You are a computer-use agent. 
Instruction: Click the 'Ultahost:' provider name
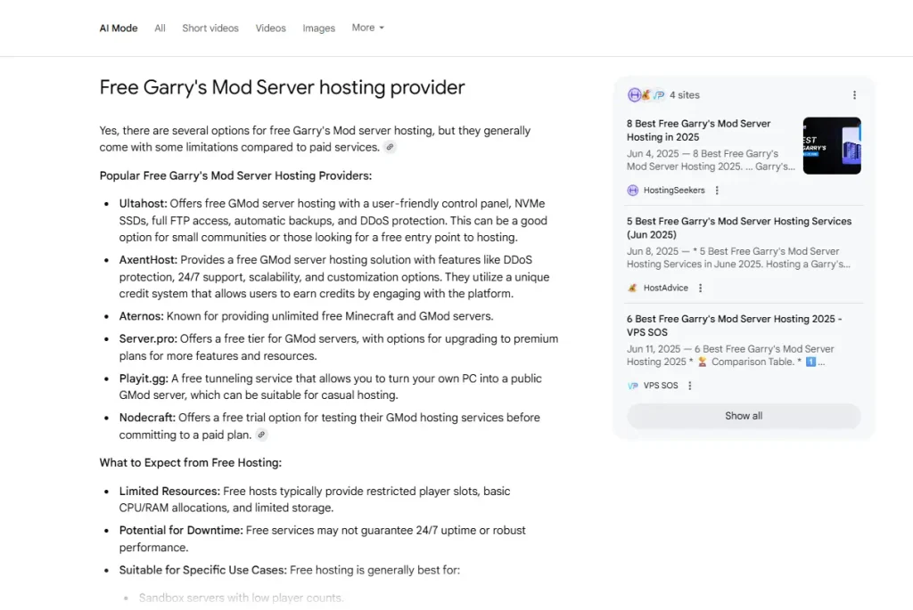click(x=144, y=204)
